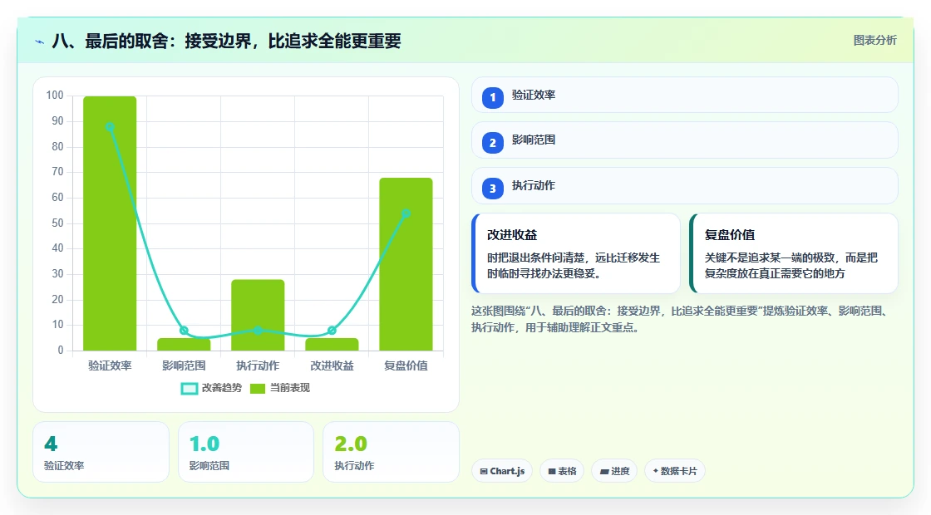
Task: Click the 复盘价值 x-axis label
Action: [406, 365]
